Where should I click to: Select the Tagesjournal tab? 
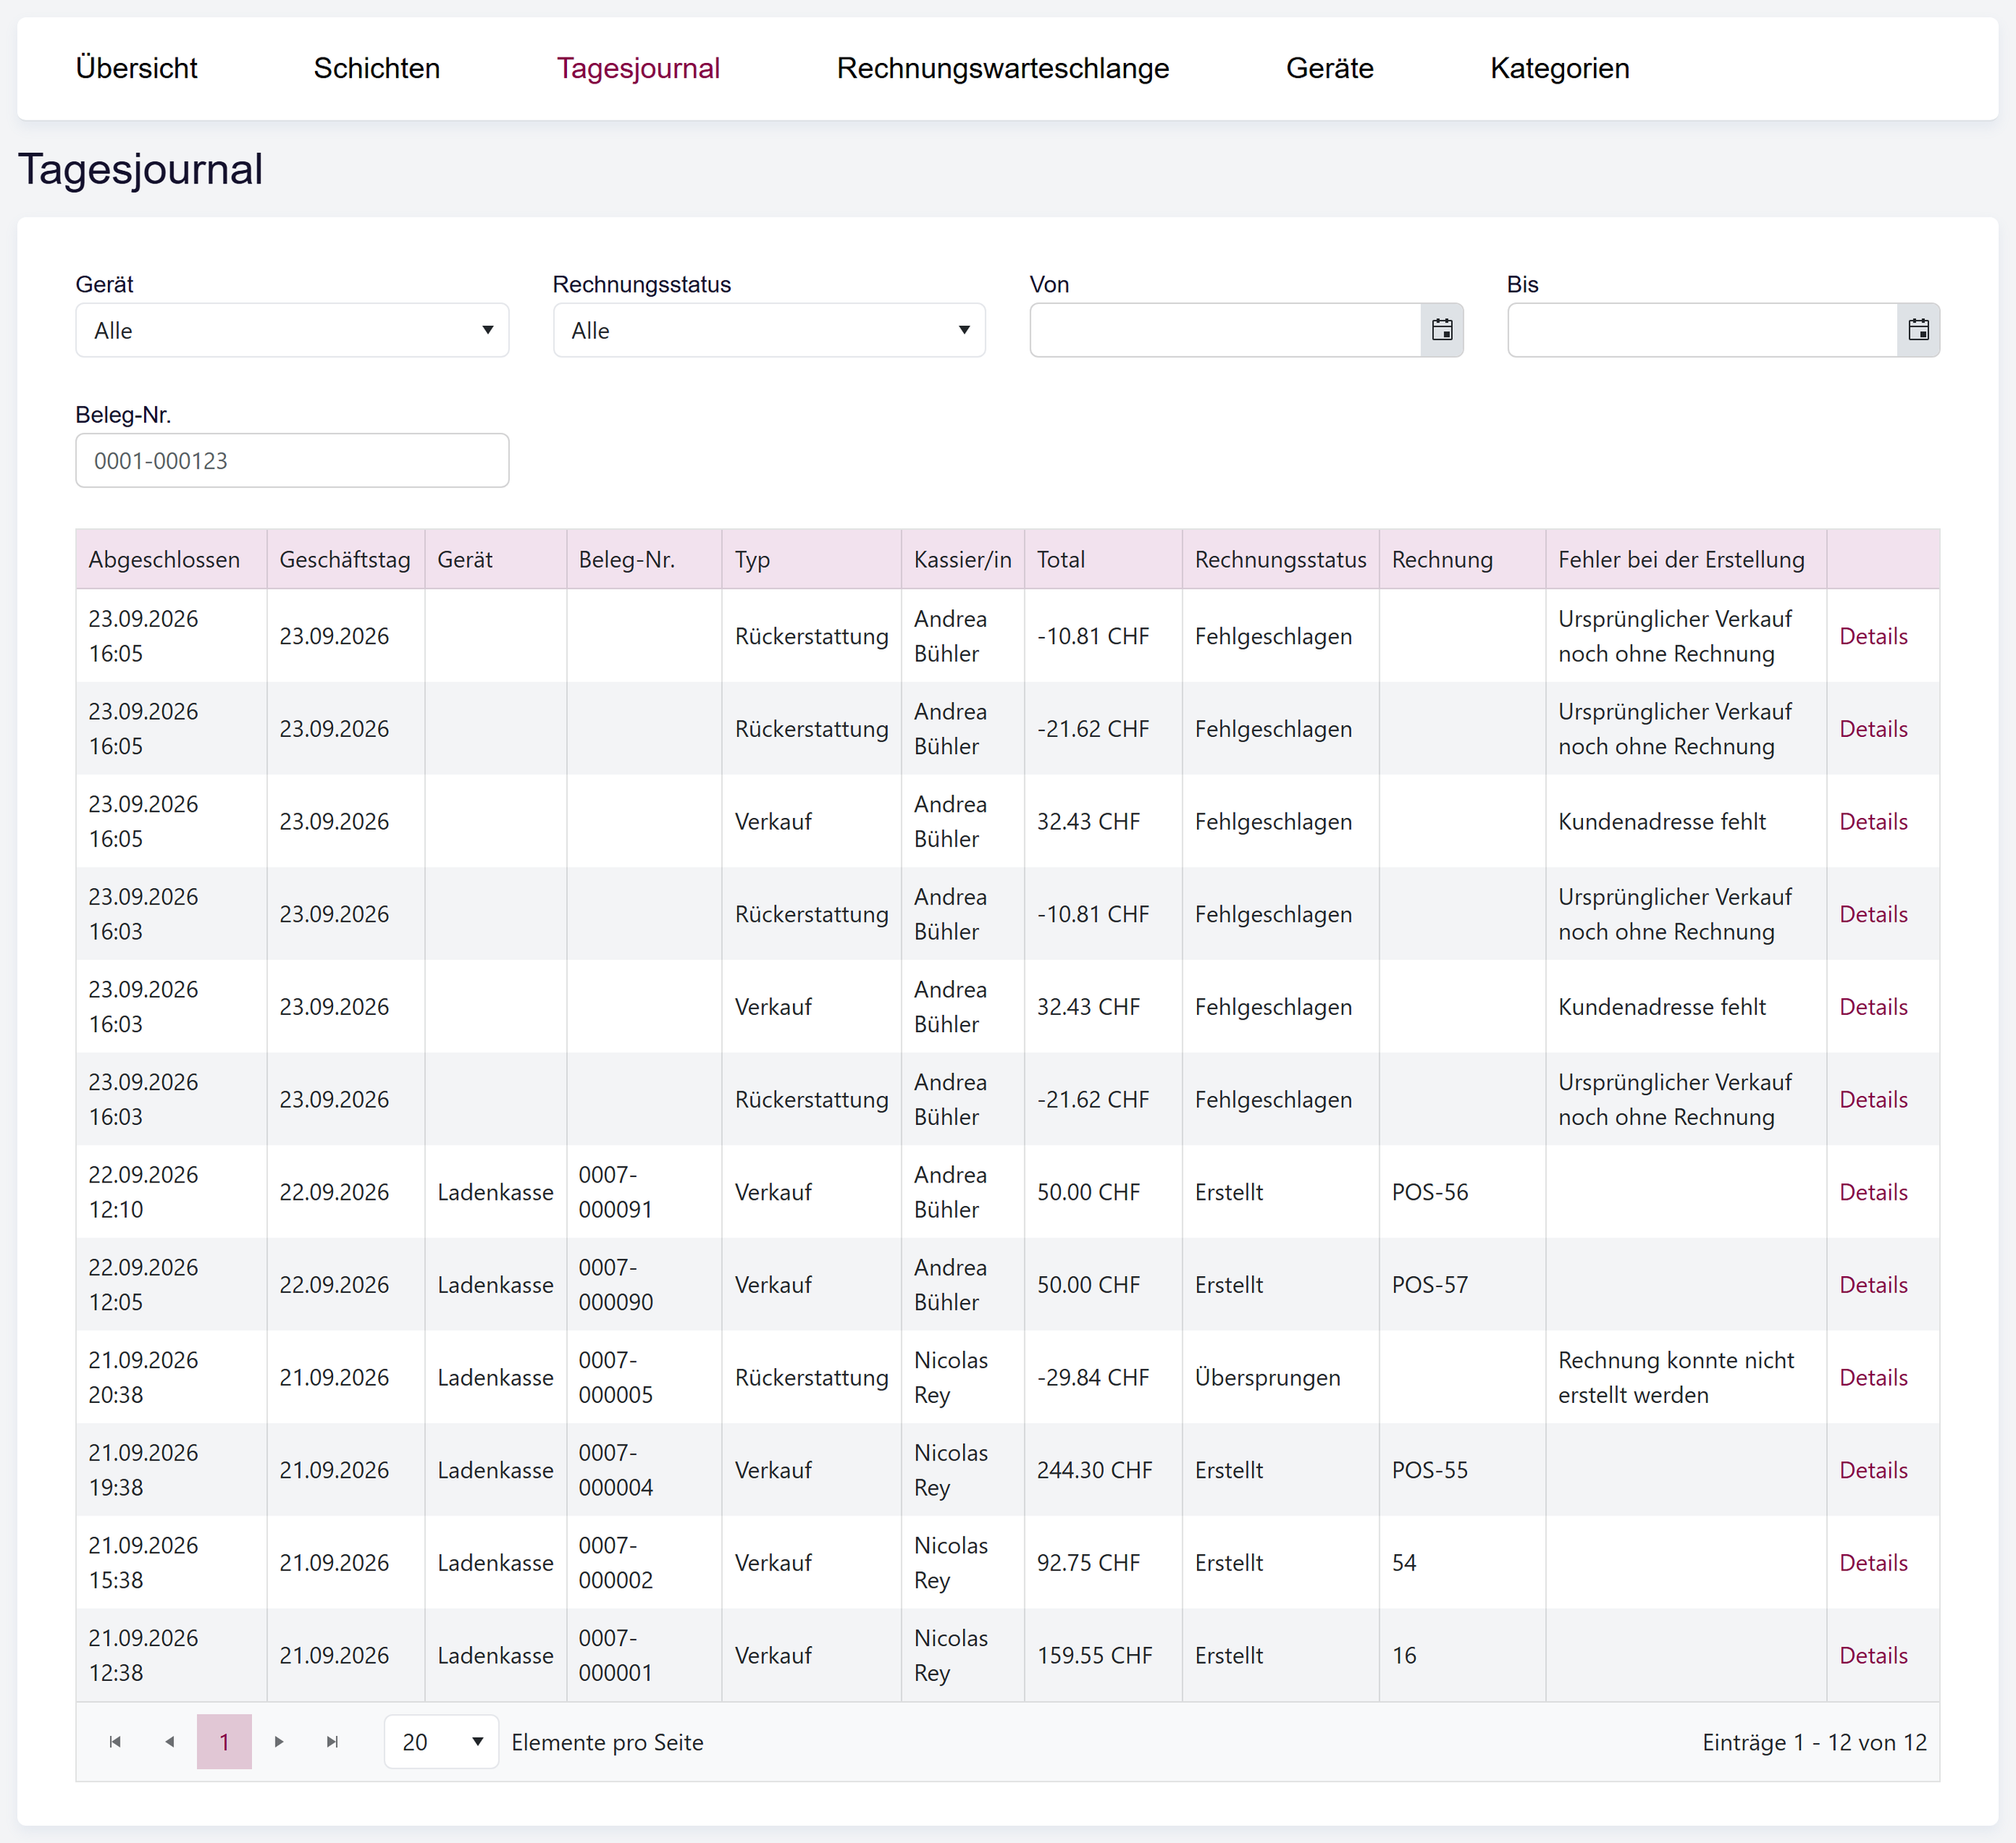point(638,68)
